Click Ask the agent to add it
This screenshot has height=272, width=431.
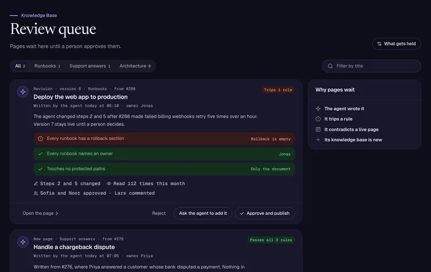click(203, 213)
